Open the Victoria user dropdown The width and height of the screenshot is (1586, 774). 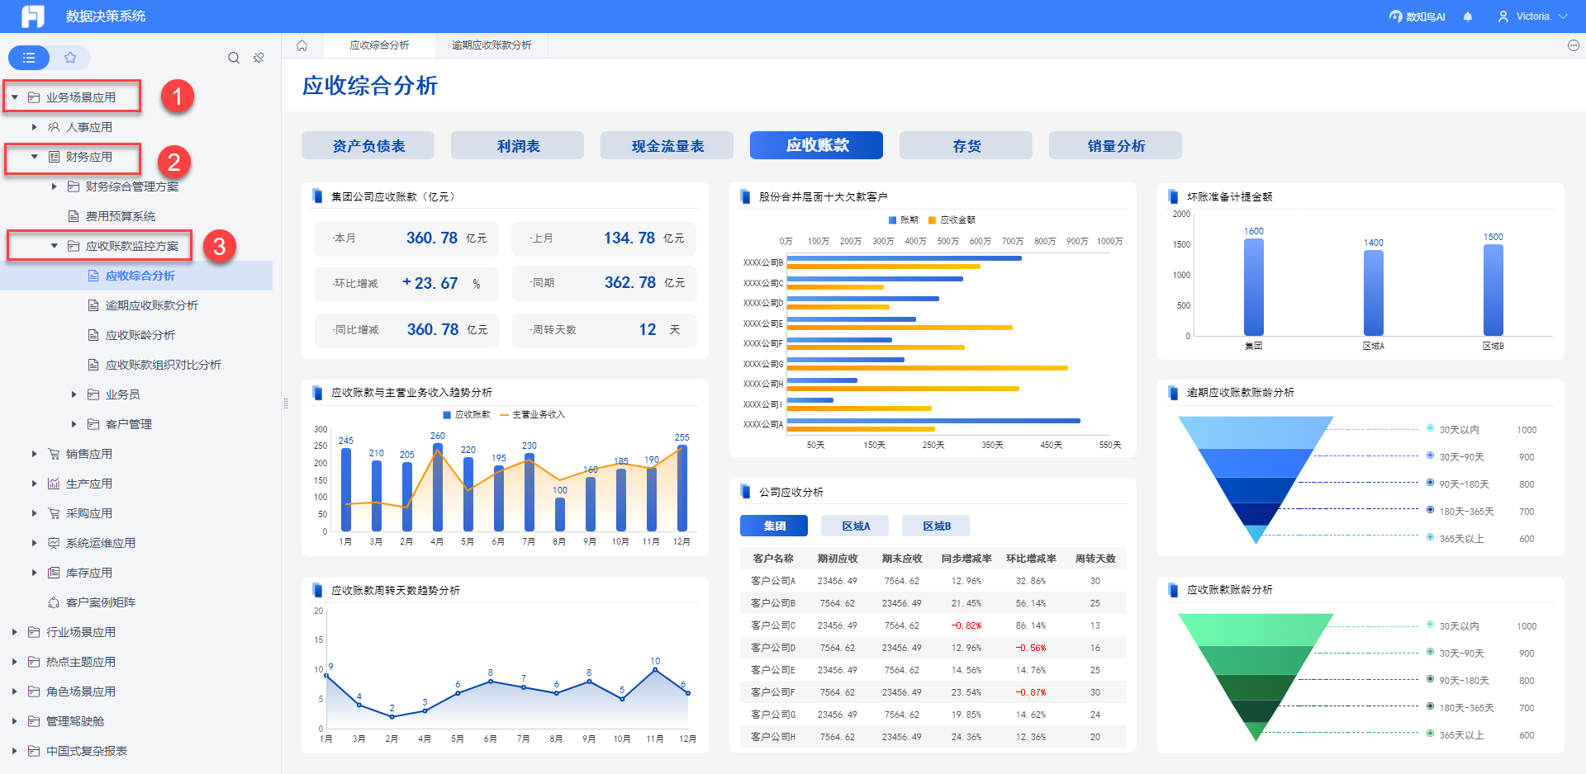click(1533, 17)
